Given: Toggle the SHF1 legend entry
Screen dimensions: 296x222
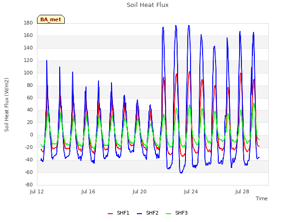Looking at the screenshot, I should (x=118, y=213).
